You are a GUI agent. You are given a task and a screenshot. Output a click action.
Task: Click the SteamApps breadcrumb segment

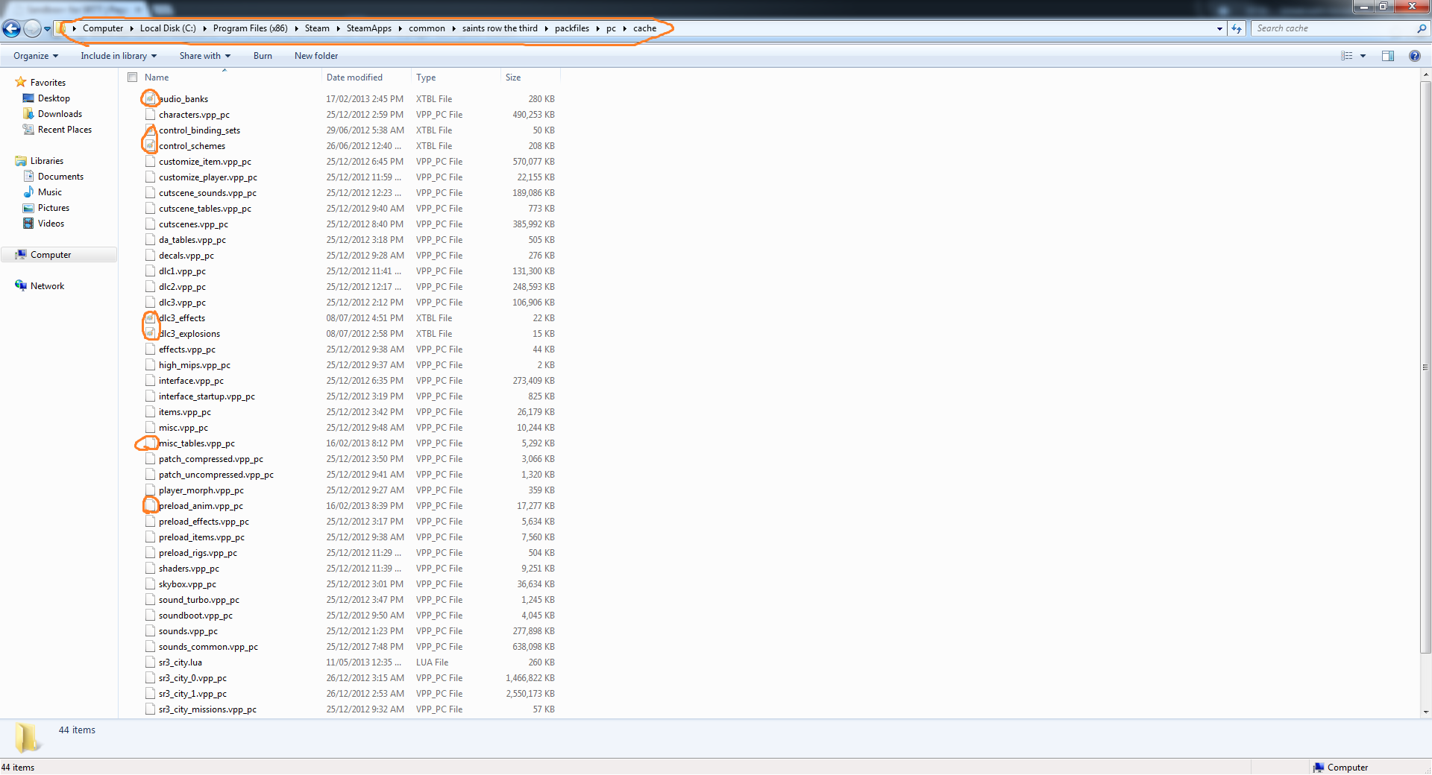368,28
